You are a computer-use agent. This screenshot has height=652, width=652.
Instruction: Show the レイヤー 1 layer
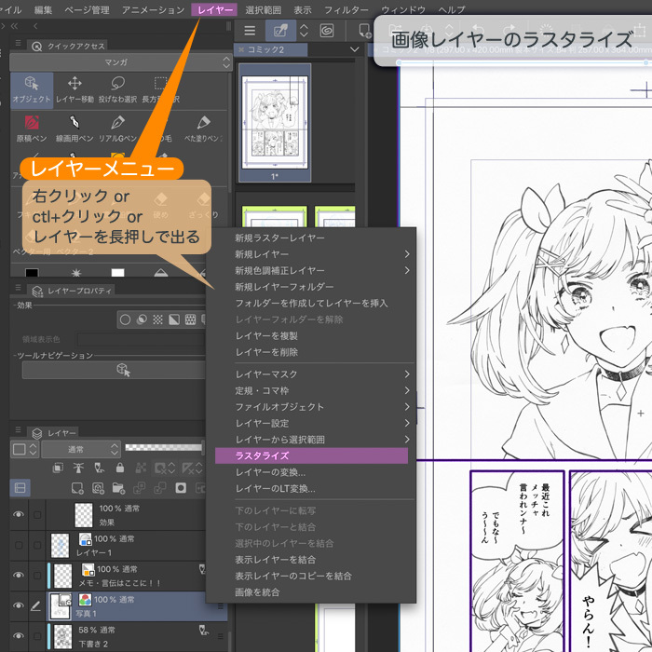19,545
